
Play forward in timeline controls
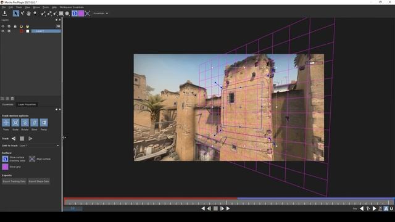coord(228,208)
